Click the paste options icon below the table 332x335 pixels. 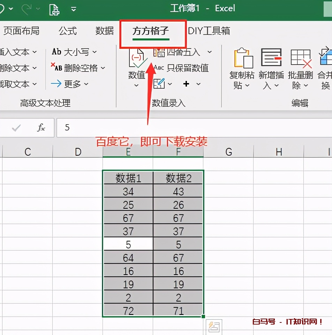(x=213, y=327)
